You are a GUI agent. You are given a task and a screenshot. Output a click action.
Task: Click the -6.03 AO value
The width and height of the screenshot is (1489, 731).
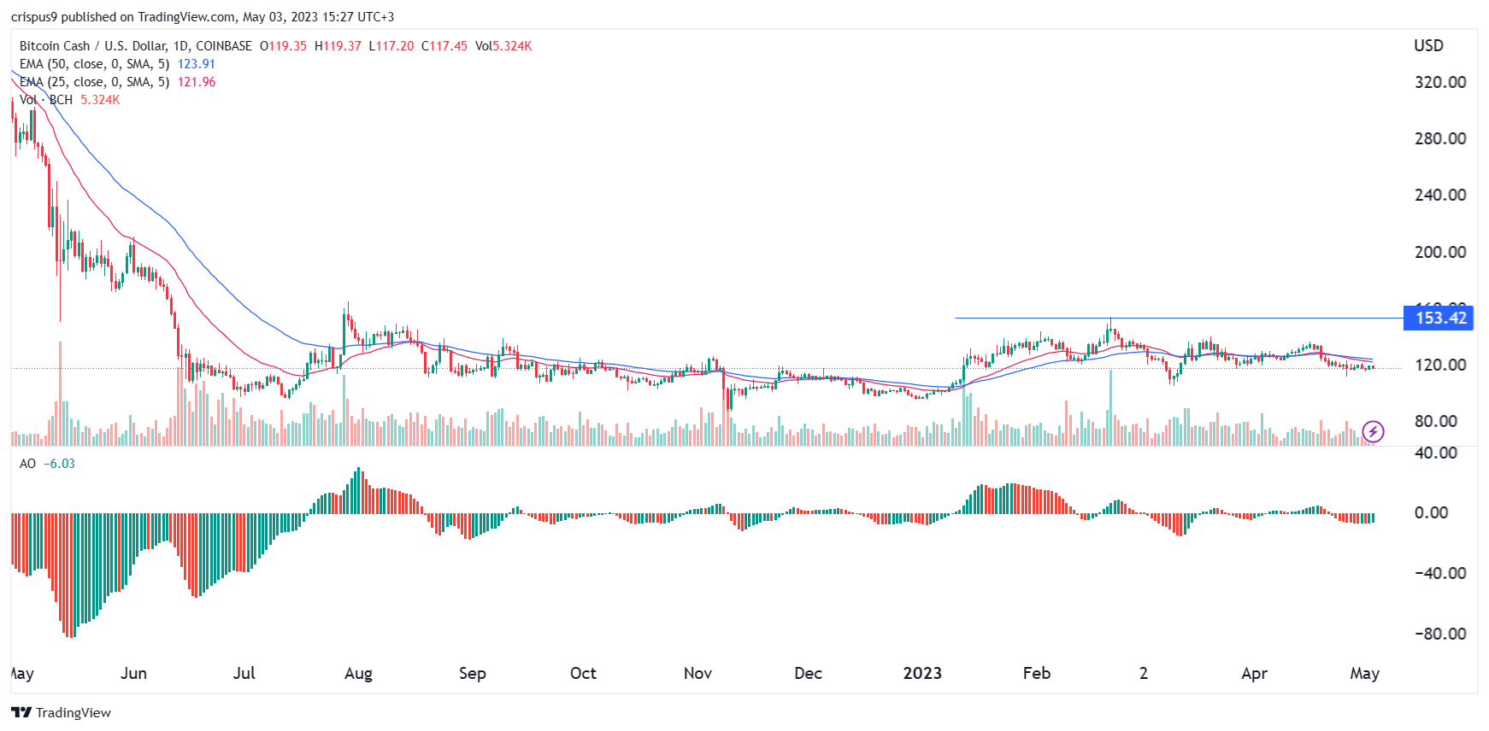coord(59,464)
